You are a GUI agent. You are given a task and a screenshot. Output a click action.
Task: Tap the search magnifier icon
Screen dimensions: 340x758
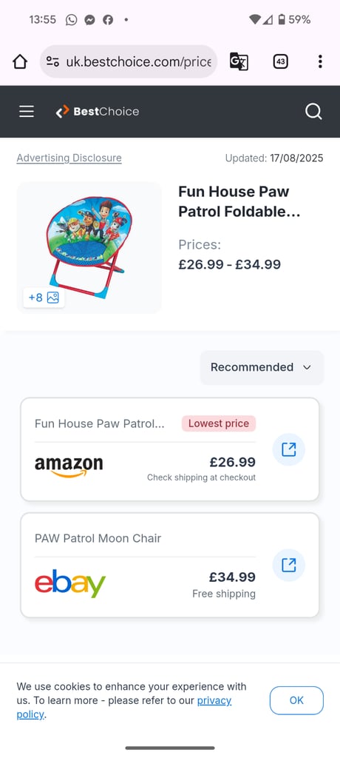pos(313,112)
